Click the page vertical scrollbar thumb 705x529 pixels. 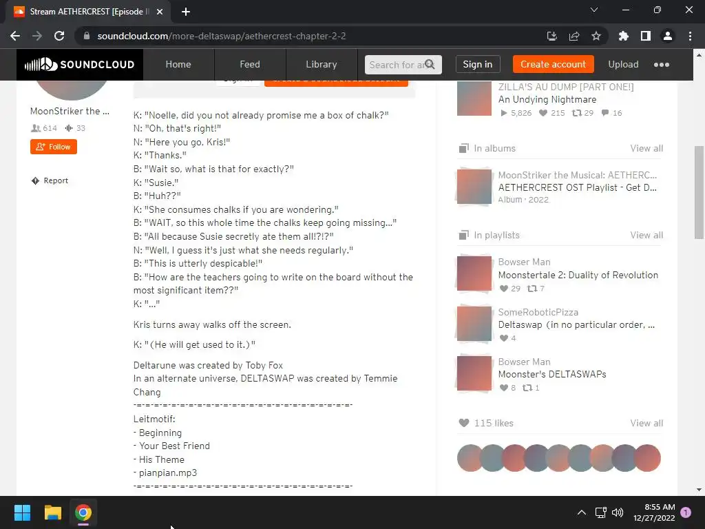pyautogui.click(x=699, y=193)
